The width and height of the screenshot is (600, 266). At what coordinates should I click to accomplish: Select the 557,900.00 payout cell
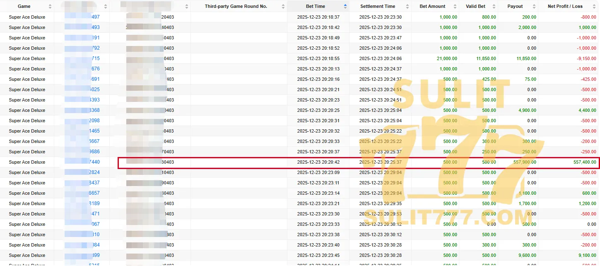click(525, 162)
